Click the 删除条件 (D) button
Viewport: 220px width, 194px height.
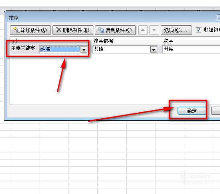pyautogui.click(x=73, y=30)
